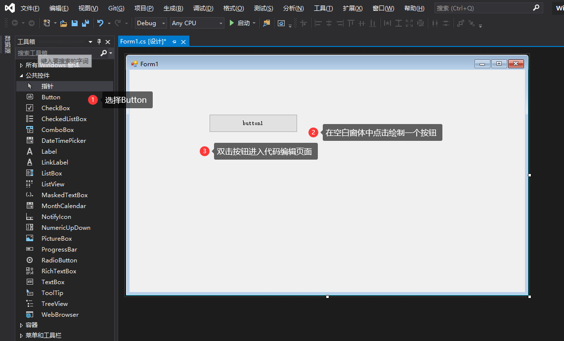Screen dimensions: 564x341
Task: Toggle pin on the Form1.cs tab
Action: click(x=174, y=42)
